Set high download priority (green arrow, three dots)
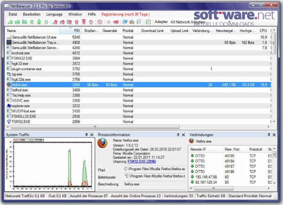Viewport: 283px width, 205px height. [x=25, y=22]
